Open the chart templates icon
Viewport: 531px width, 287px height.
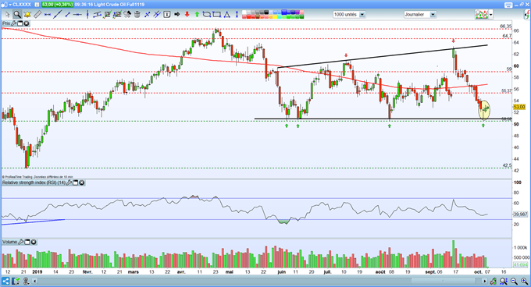pos(482,14)
